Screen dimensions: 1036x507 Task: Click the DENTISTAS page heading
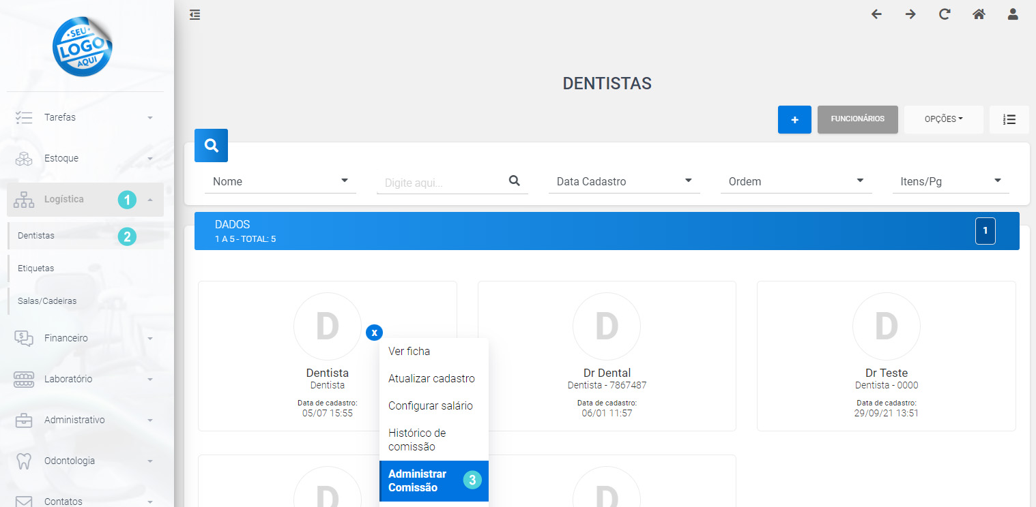click(607, 84)
